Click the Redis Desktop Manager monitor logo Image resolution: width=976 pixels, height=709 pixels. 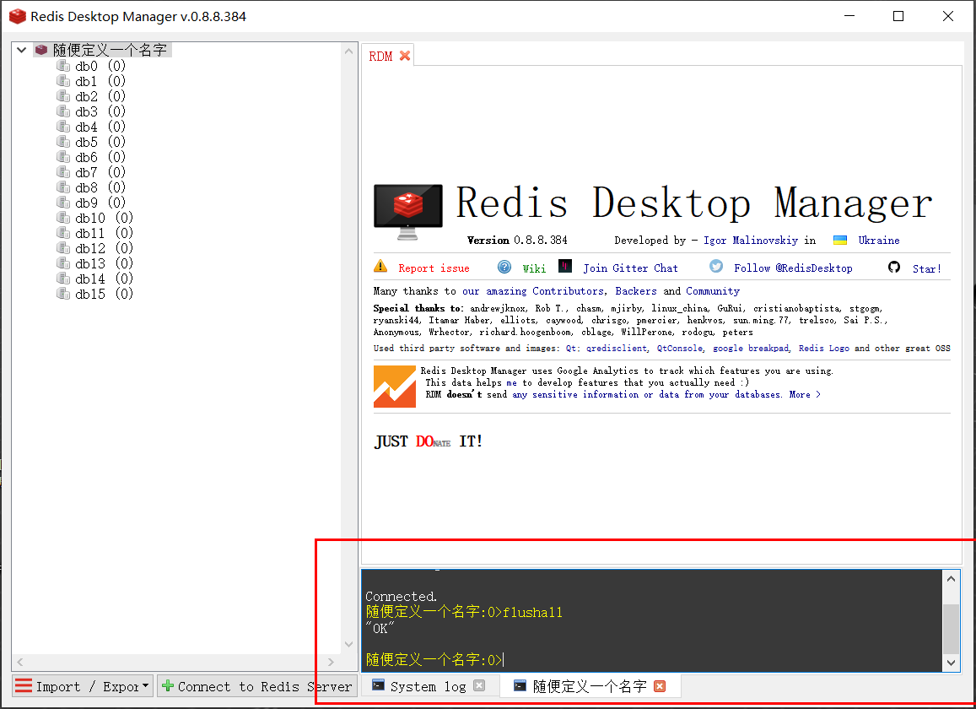coord(407,211)
